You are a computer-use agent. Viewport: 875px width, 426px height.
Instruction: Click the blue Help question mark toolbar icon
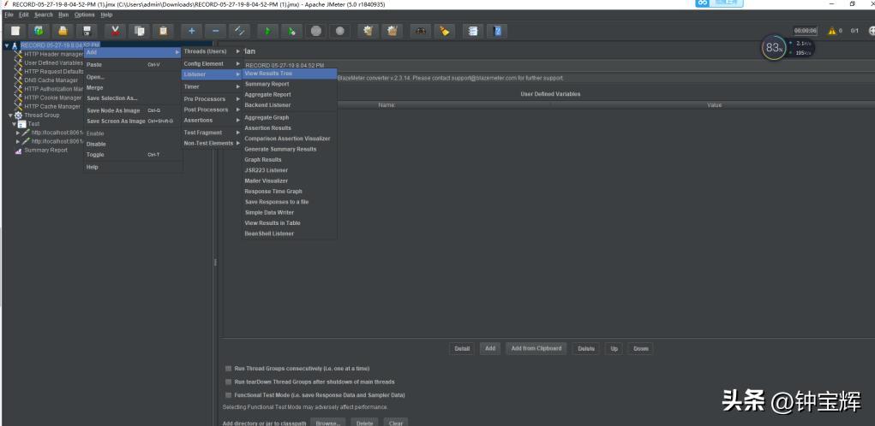click(497, 31)
